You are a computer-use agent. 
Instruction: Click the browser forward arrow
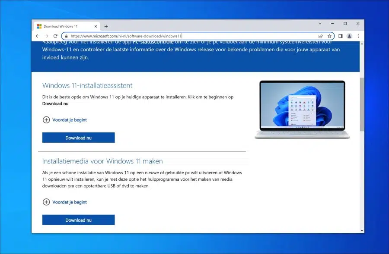click(x=46, y=36)
